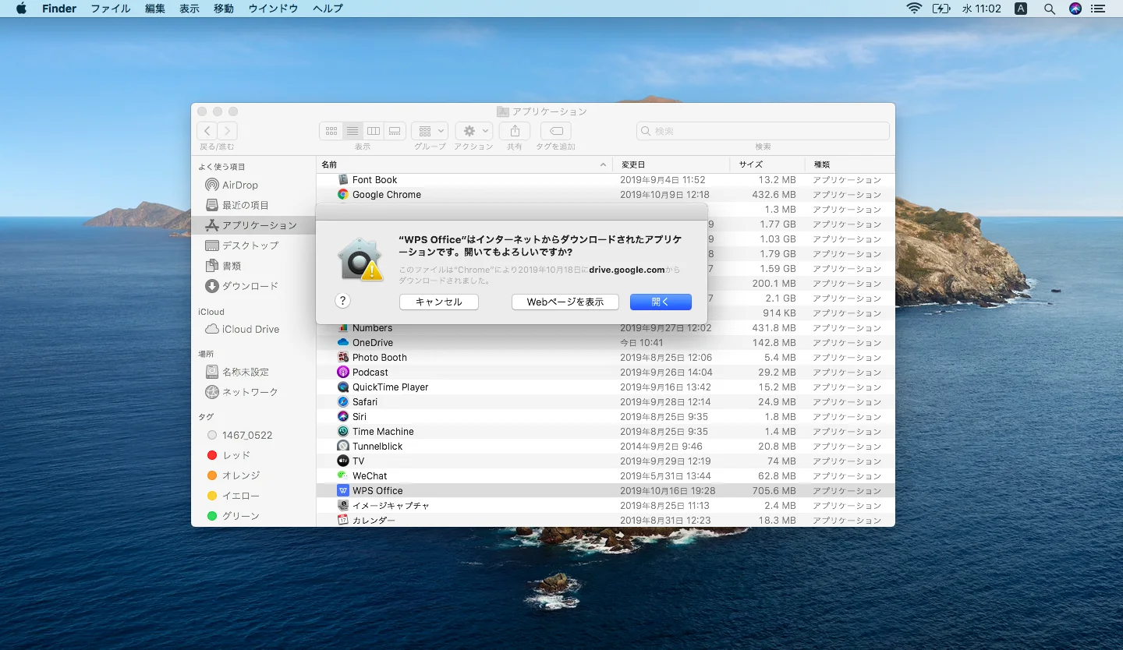Open the Finder menu
This screenshot has height=650, width=1123.
tap(58, 9)
